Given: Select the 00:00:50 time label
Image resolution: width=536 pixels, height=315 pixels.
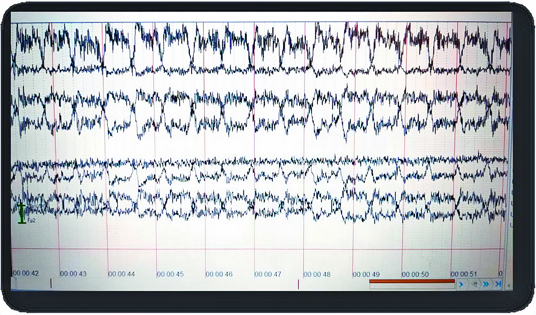Looking at the screenshot, I should (415, 274).
